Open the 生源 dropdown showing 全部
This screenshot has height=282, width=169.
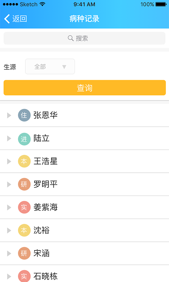[x=50, y=66]
